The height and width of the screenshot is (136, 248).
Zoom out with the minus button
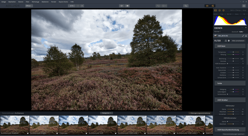(78, 6)
